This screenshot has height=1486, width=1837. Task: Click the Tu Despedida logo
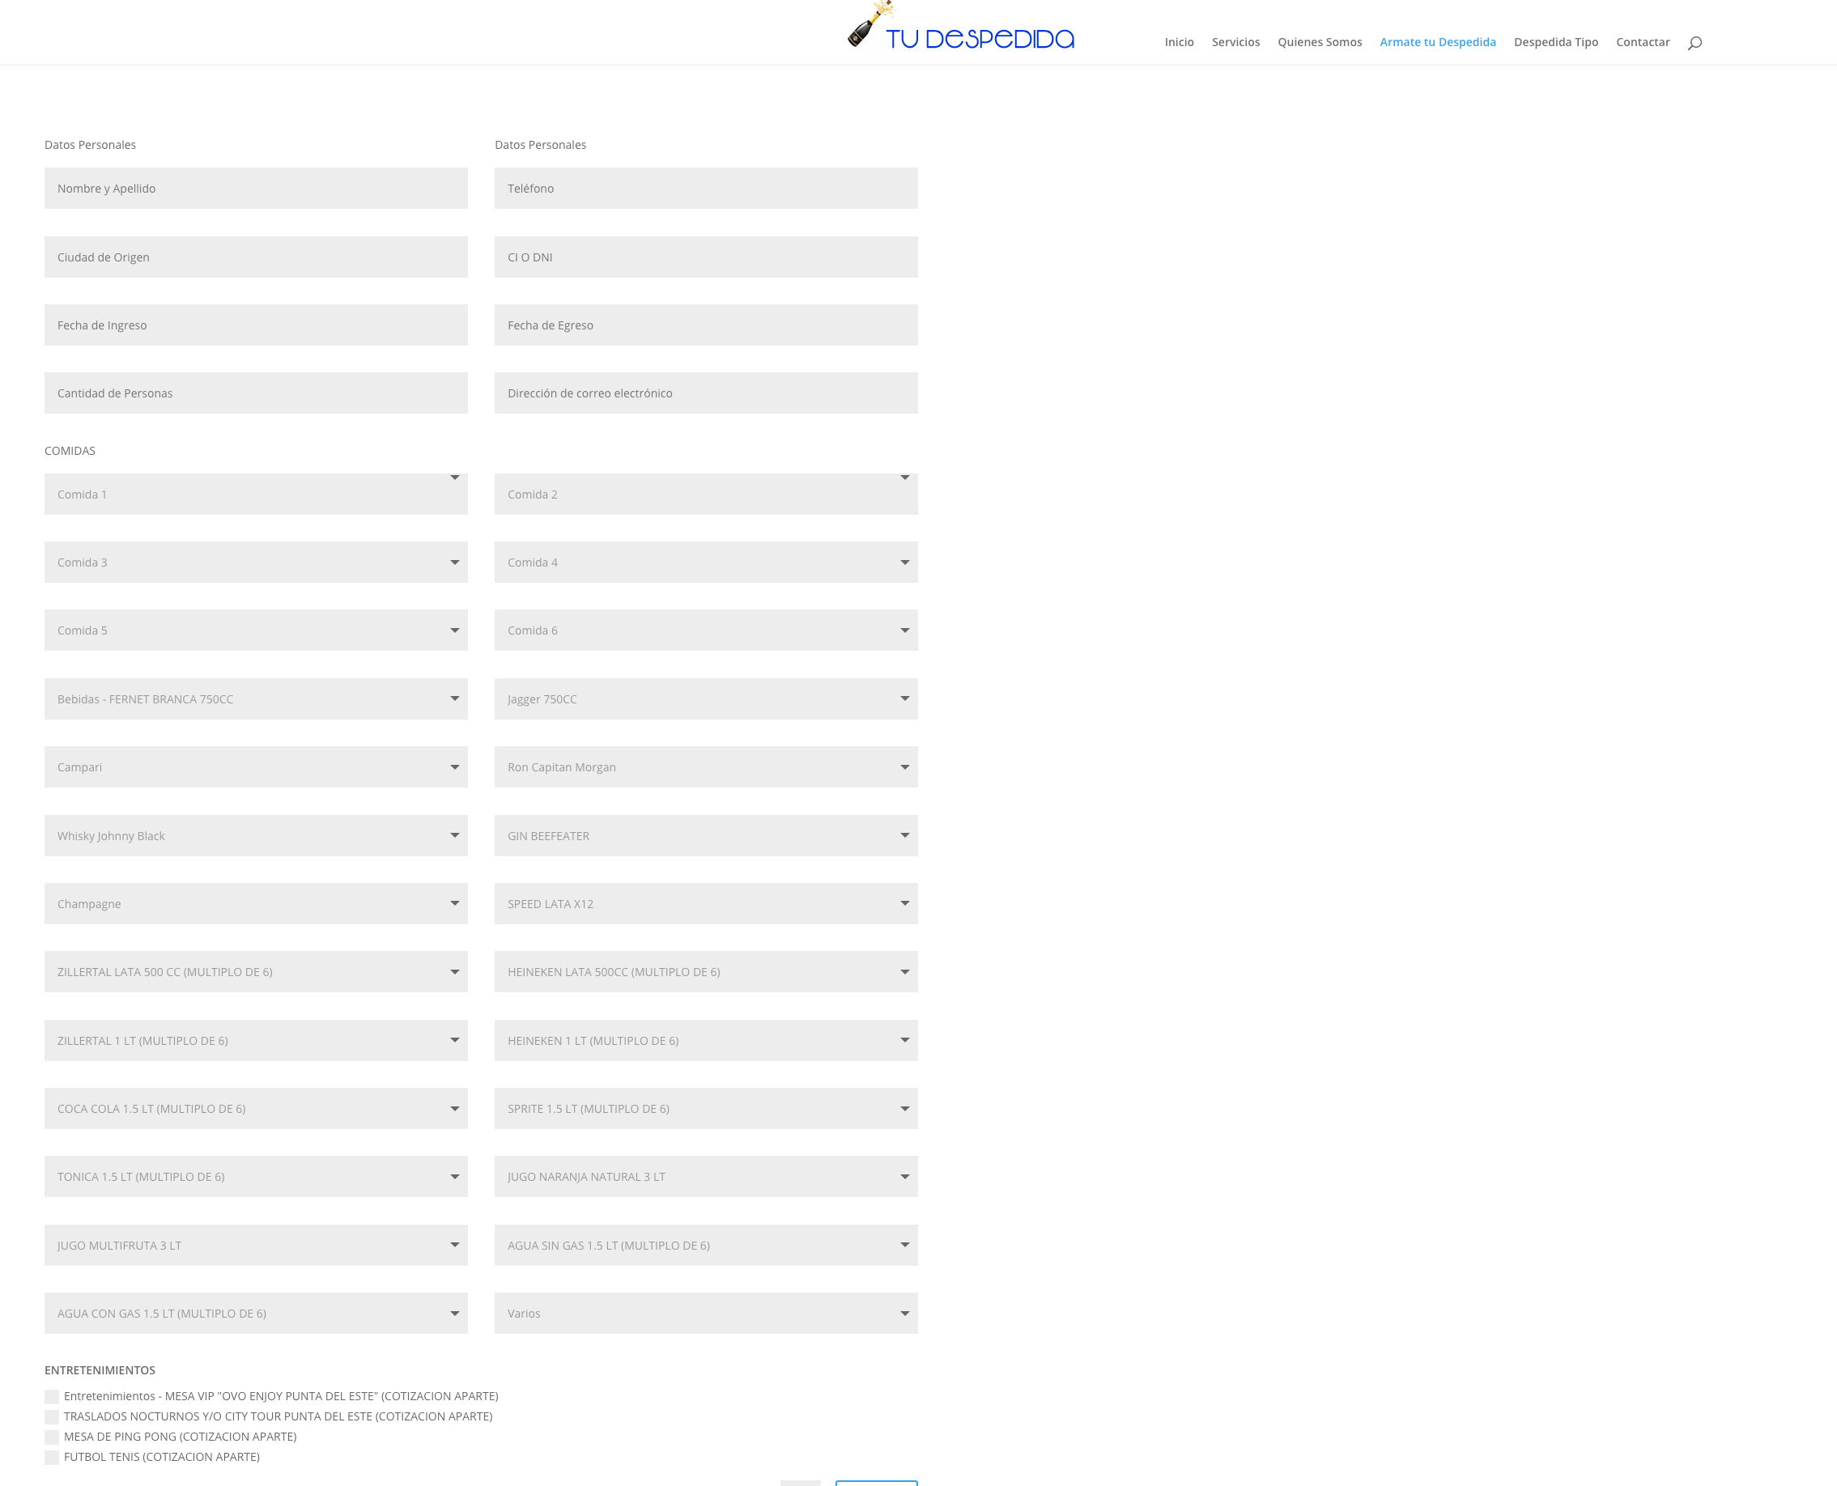tap(960, 27)
